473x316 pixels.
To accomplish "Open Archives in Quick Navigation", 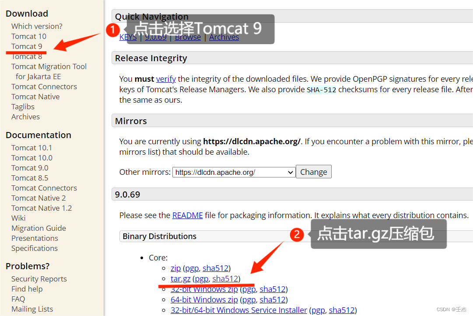I will tap(224, 37).
